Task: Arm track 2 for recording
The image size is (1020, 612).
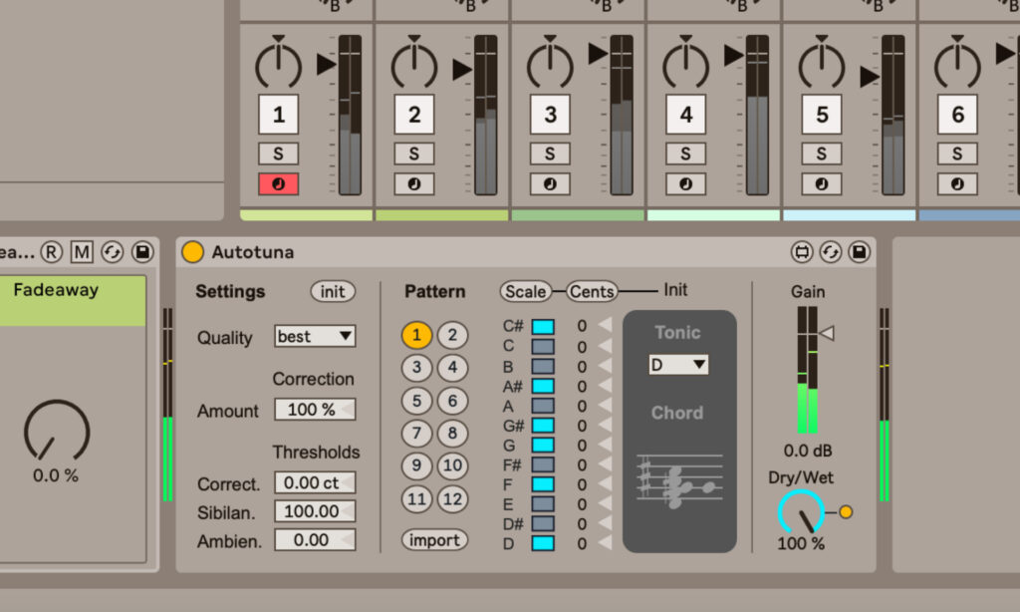Action: (x=414, y=184)
